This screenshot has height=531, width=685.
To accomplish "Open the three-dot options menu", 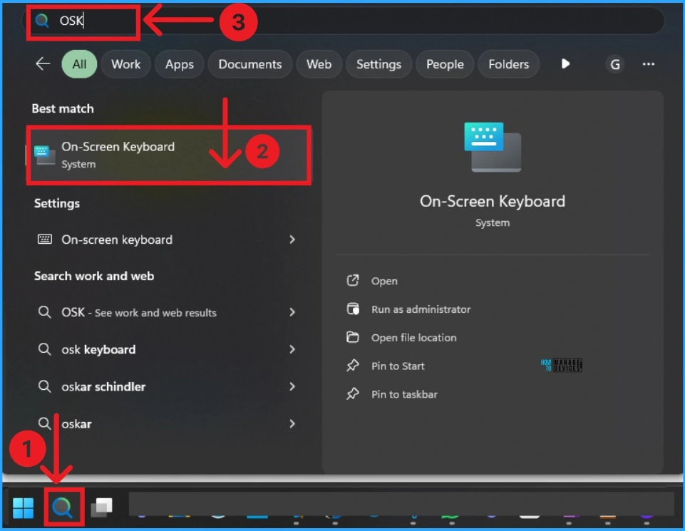I will 649,64.
